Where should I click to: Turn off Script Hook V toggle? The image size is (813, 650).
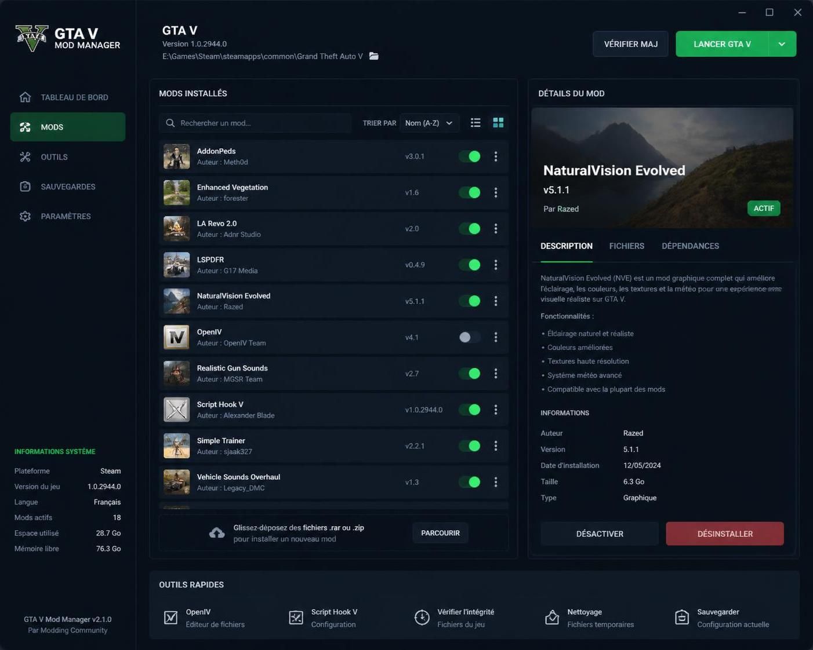click(x=470, y=410)
